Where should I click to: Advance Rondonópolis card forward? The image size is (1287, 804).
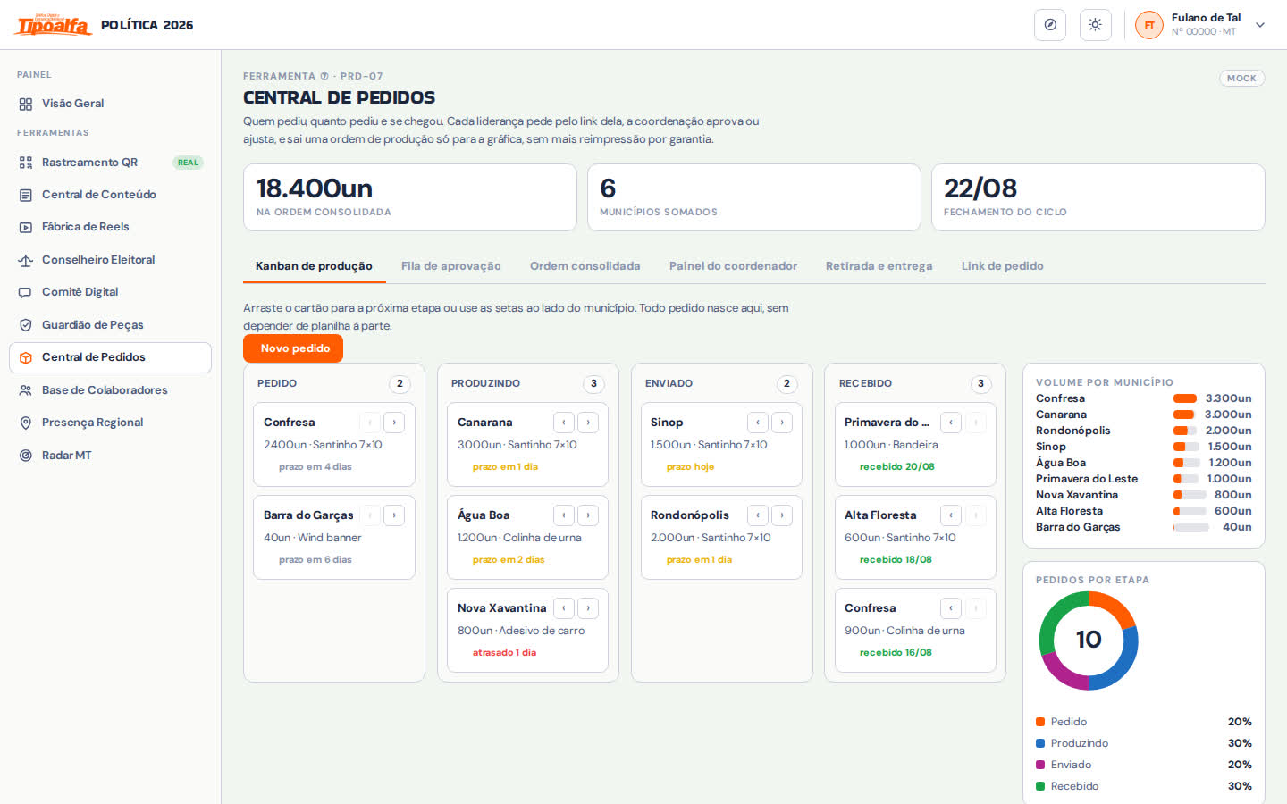(782, 515)
